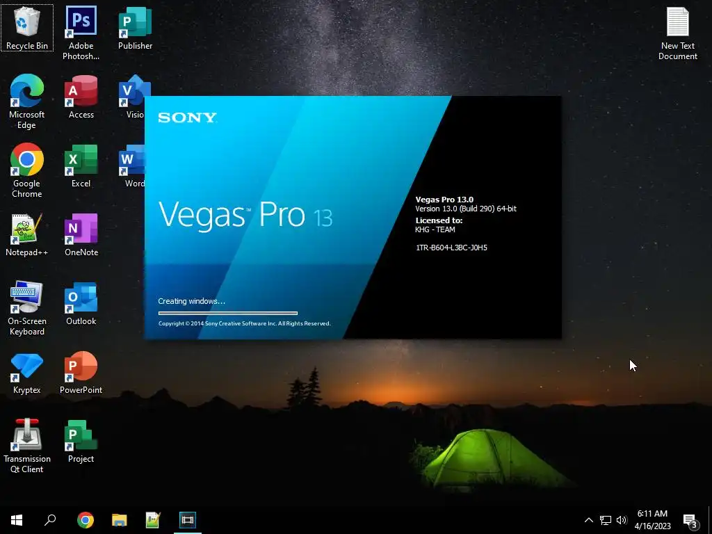Image resolution: width=712 pixels, height=534 pixels.
Task: Click the 'Version 13.0 (Build 290) 64-bit' text
Action: (x=466, y=209)
